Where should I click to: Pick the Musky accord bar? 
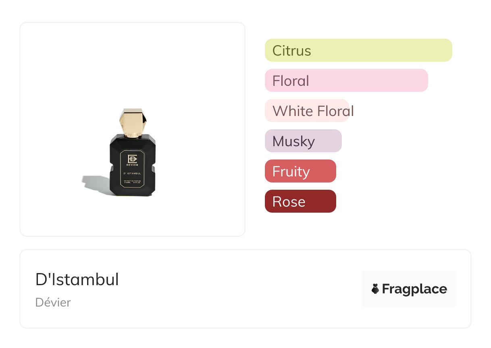click(x=303, y=141)
